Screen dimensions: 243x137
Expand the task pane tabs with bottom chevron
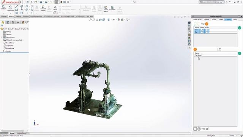pos(189,47)
